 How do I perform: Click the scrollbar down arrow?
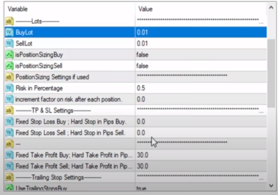(x=271, y=185)
